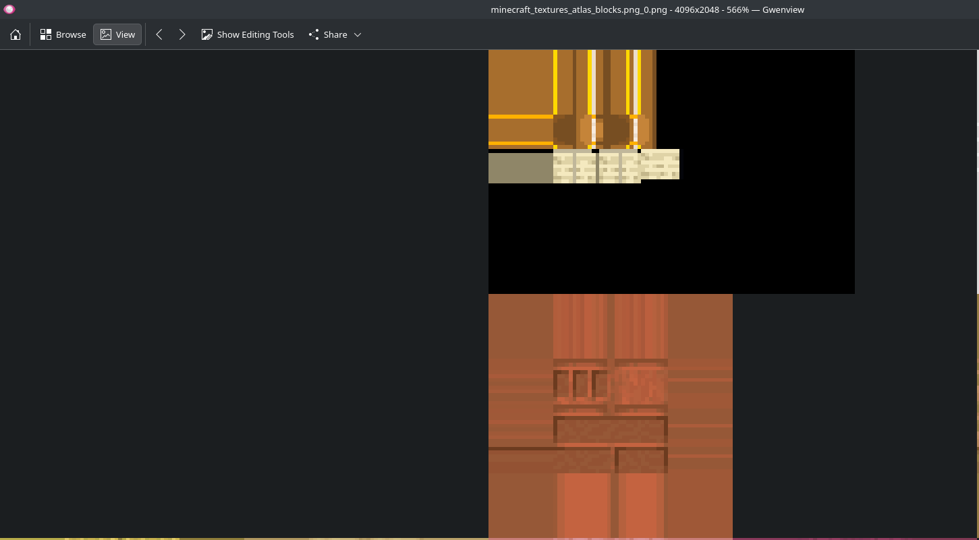Click the flat olive-gray color tile
This screenshot has width=979, height=540.
[x=520, y=169]
